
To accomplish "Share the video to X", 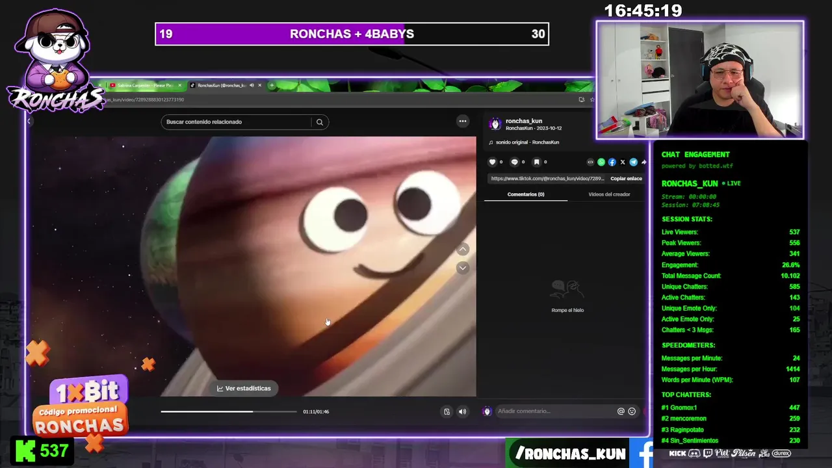I will [623, 162].
